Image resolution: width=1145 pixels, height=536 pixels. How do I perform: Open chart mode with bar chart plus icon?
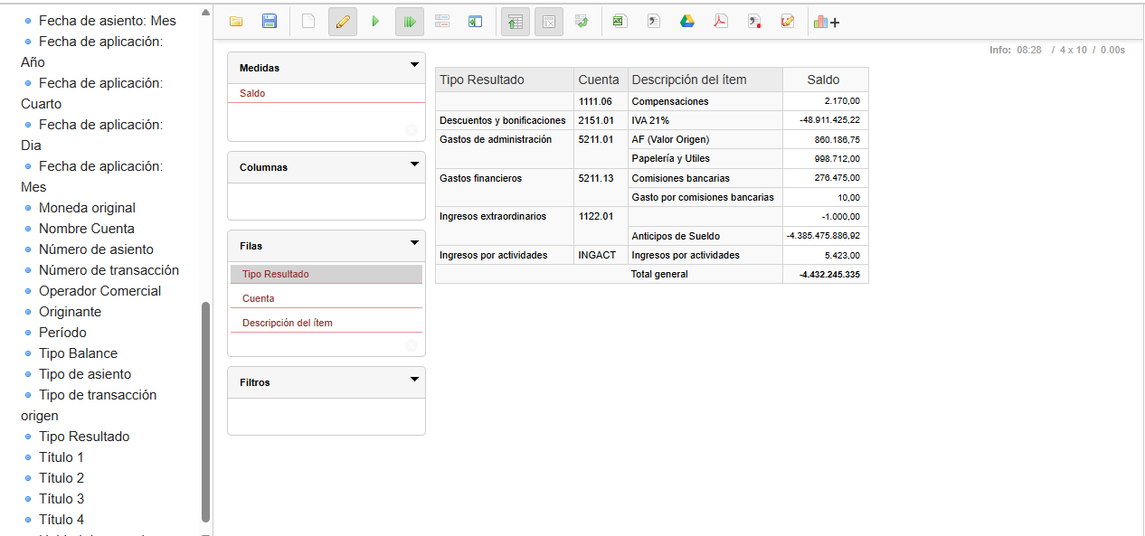[x=827, y=22]
